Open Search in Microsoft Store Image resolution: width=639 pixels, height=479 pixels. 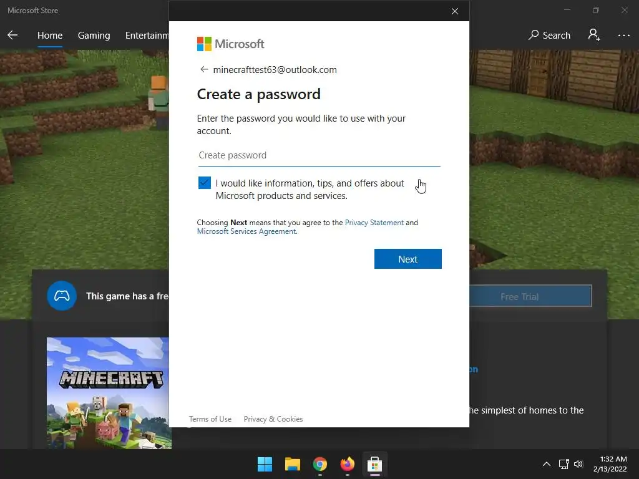[x=549, y=36]
